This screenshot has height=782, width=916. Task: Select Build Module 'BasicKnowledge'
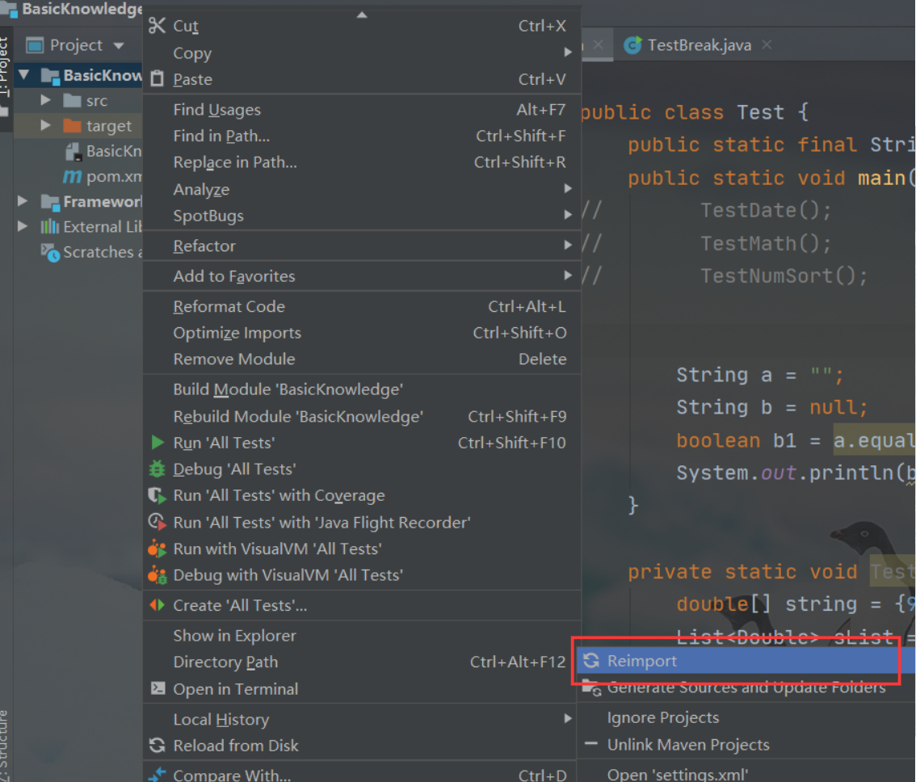click(x=362, y=389)
